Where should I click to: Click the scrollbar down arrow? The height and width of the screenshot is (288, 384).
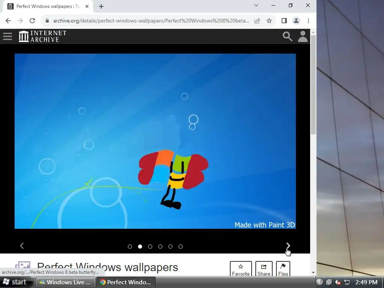[x=313, y=273]
